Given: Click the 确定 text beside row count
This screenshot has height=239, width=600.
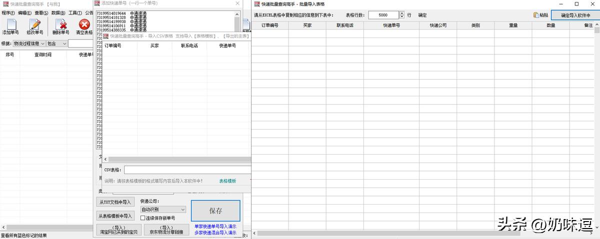Looking at the screenshot, I should point(422,15).
